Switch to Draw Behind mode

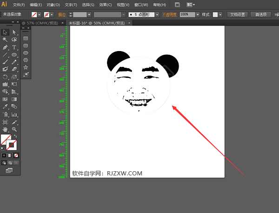point(10,163)
